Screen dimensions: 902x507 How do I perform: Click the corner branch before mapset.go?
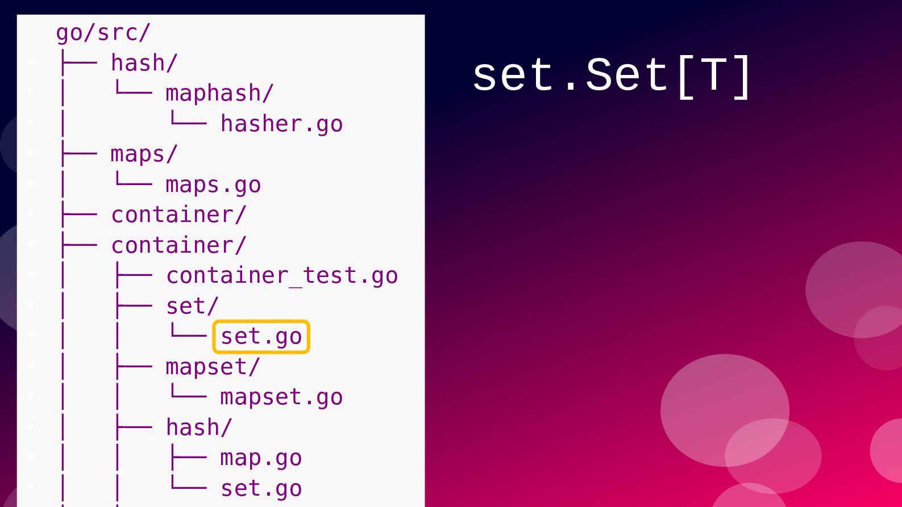(x=188, y=393)
